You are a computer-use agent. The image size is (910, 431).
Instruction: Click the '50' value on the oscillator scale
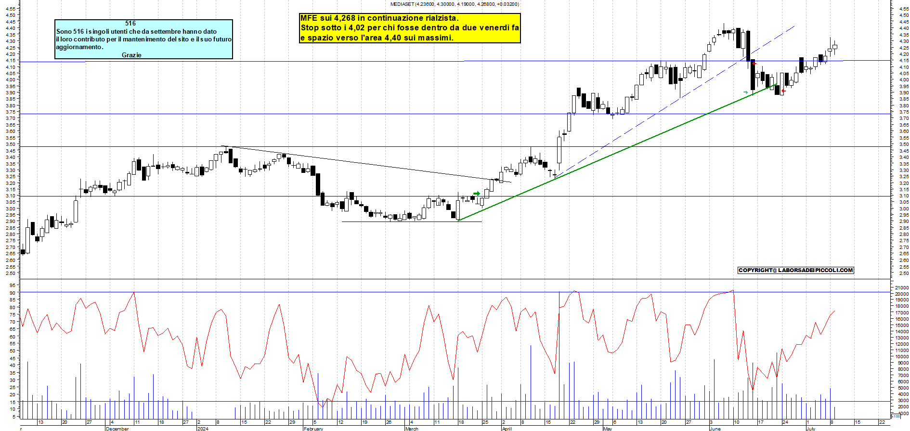coord(13,351)
